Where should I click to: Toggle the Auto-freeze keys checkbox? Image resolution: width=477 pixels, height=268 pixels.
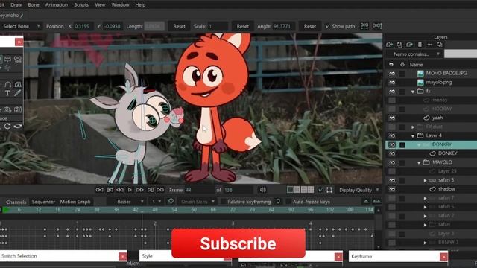pos(288,202)
